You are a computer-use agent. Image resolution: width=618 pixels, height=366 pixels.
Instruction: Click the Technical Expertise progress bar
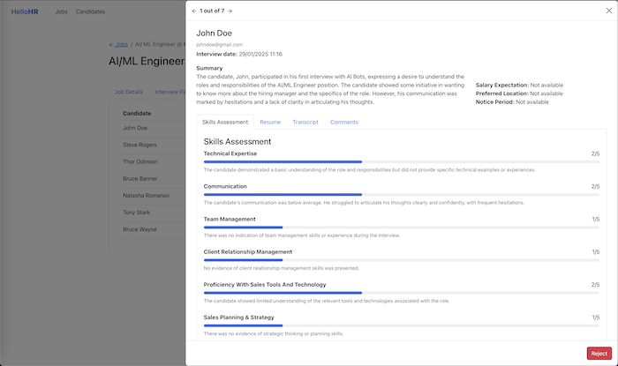click(x=401, y=161)
